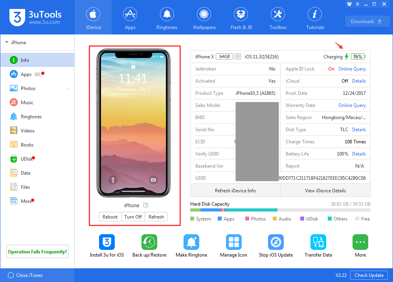Open the Tutorials tab
The width and height of the screenshot is (393, 282).
315,18
